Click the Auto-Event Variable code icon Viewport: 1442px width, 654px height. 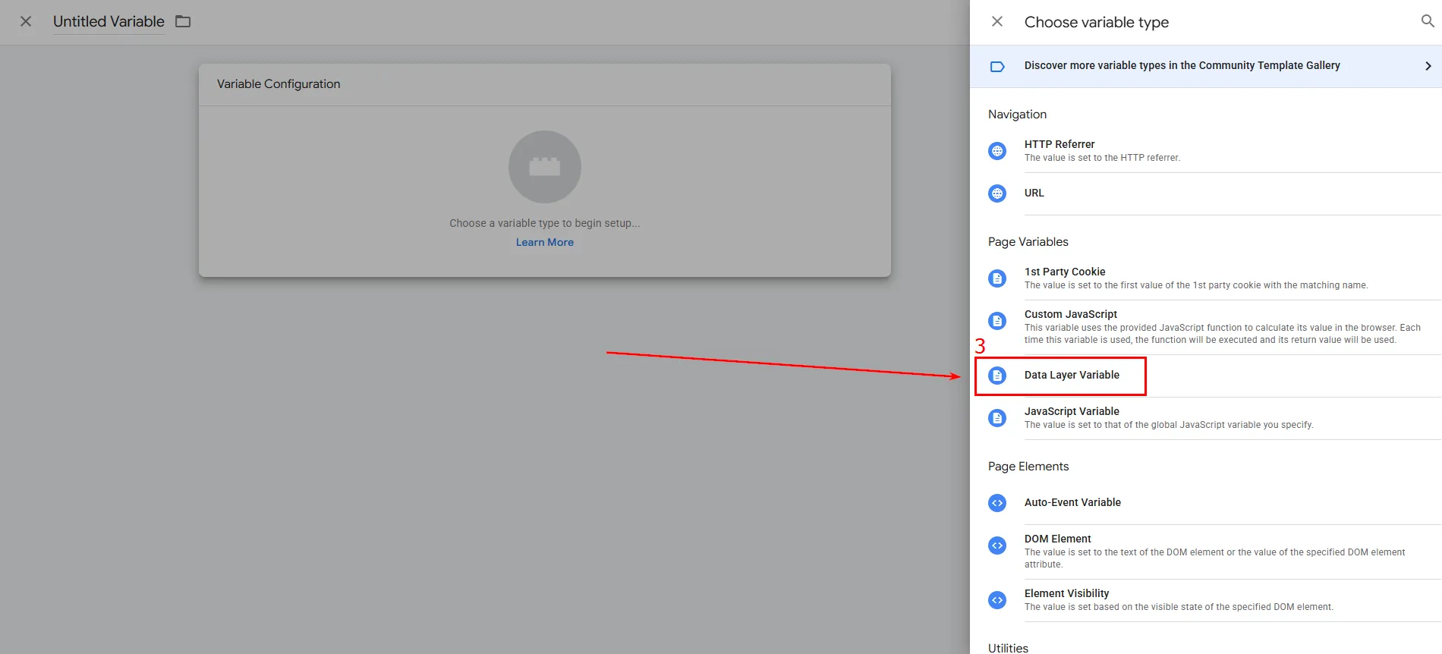(997, 503)
